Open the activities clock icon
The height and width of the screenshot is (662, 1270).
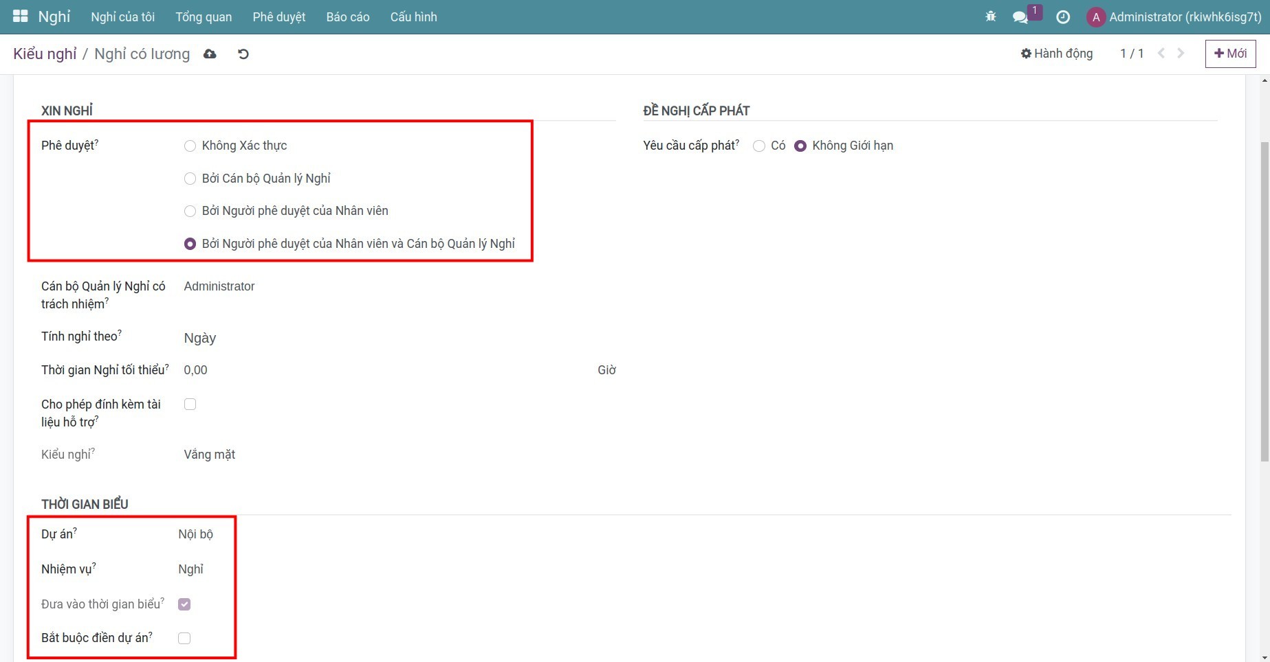coord(1063,17)
